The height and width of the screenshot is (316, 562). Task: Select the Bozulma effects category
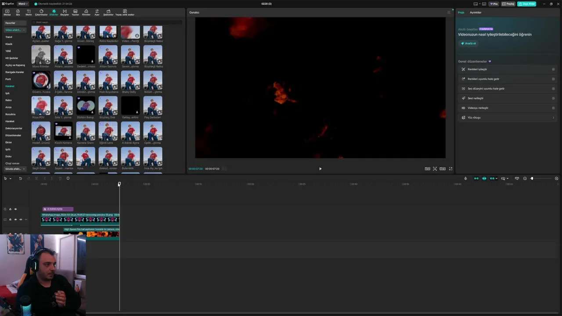click(x=10, y=114)
